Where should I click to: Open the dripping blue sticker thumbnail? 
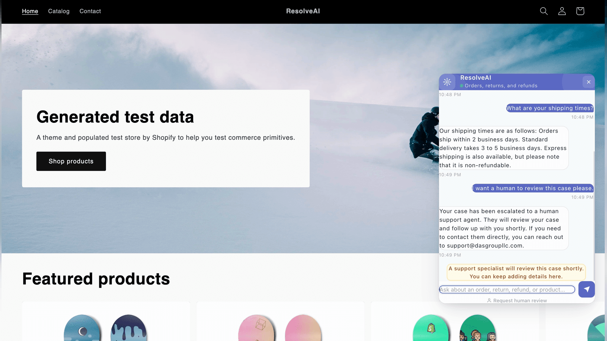pos(129,328)
